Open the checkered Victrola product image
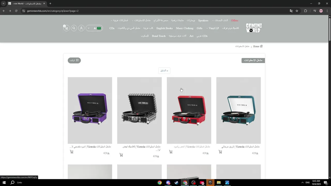 (139, 110)
